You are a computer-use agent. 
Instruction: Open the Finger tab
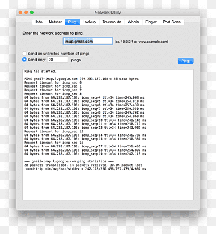[x=151, y=22]
